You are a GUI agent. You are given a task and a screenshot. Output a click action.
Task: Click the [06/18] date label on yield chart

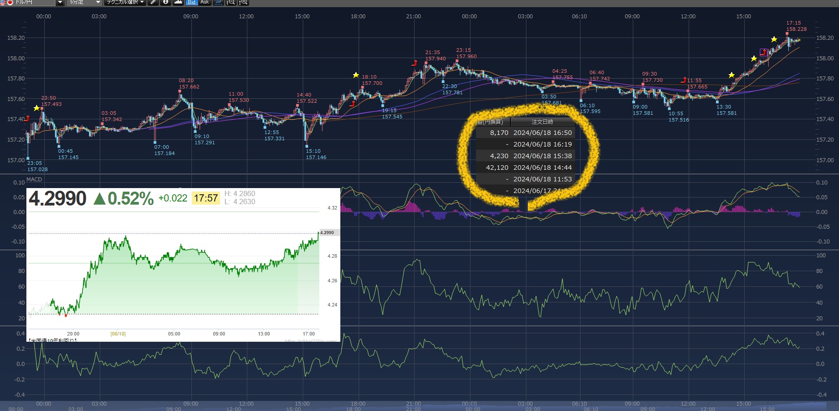[118, 334]
